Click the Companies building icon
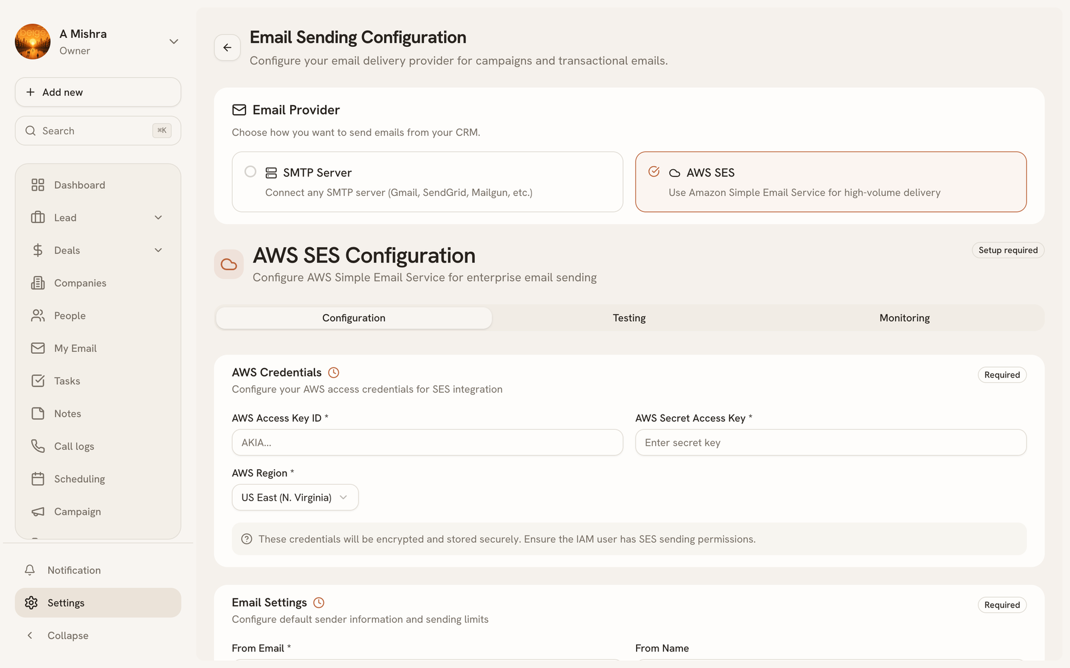 pyautogui.click(x=38, y=283)
